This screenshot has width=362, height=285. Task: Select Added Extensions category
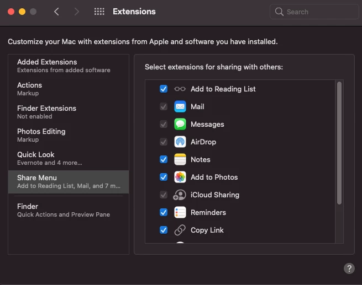69,66
